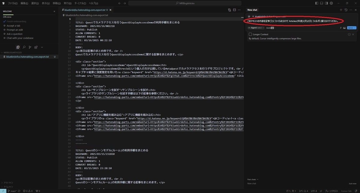Show chat history clock icon

click(x=346, y=10)
